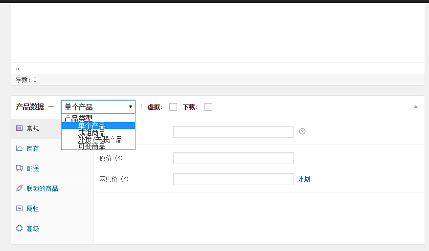Click the 下载 label text
Screen dimensions: 429x251
190,107
